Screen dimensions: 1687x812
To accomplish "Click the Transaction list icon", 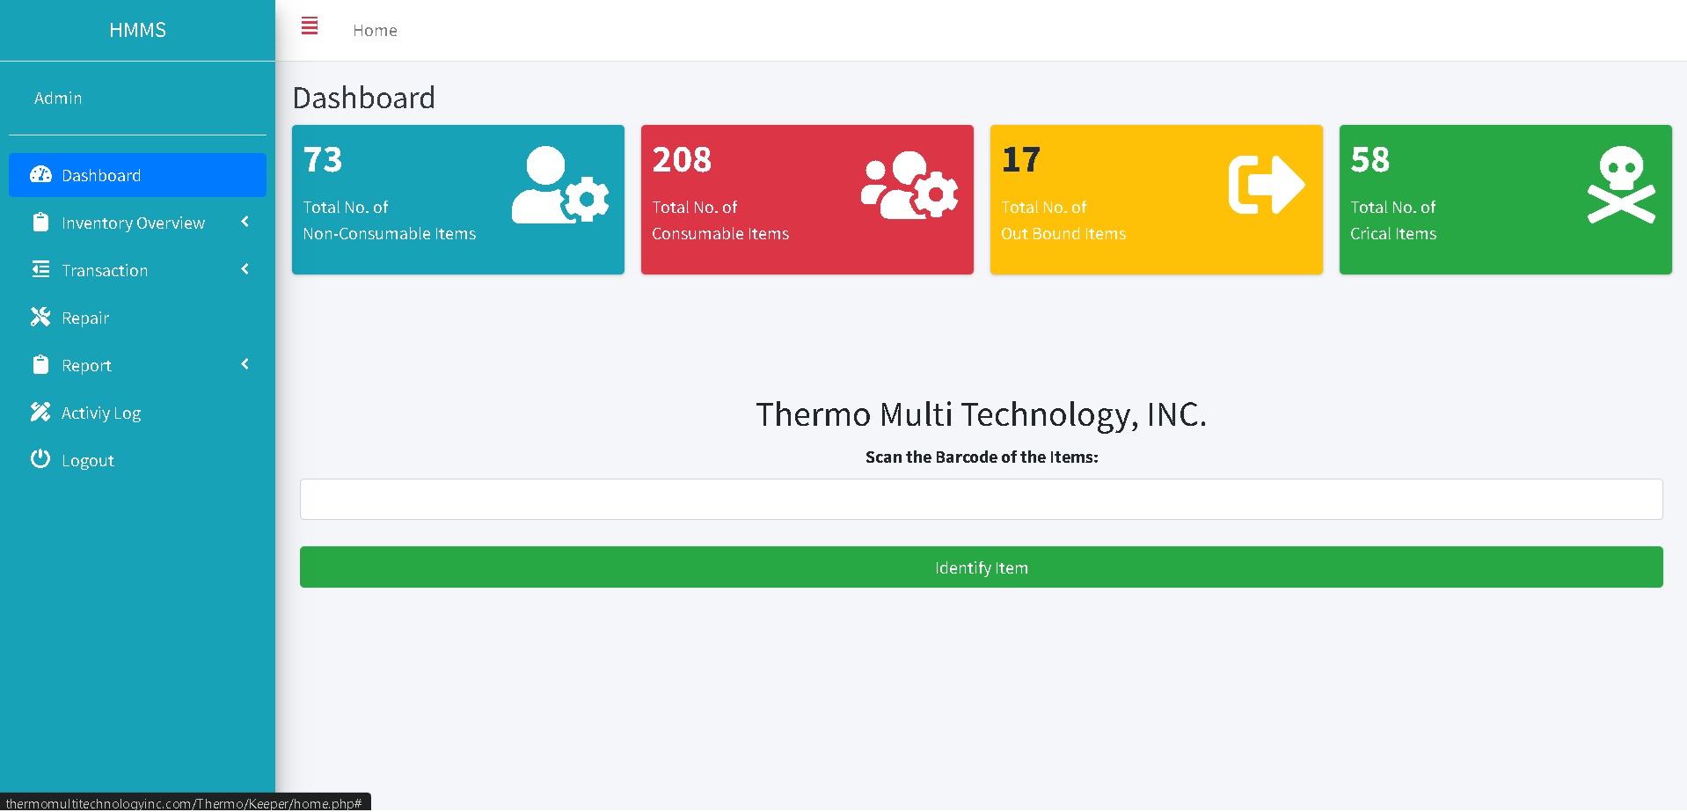I will [x=40, y=269].
